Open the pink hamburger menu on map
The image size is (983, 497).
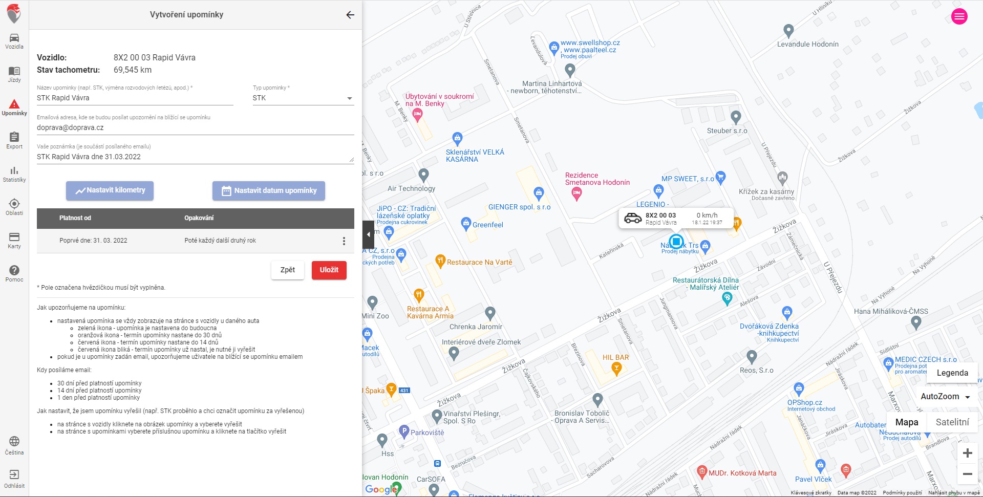click(959, 16)
